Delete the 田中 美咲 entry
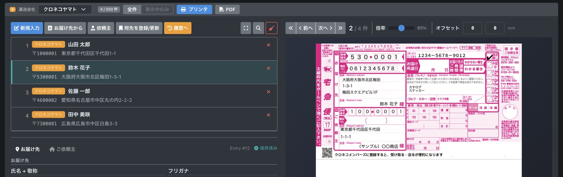 tap(268, 115)
